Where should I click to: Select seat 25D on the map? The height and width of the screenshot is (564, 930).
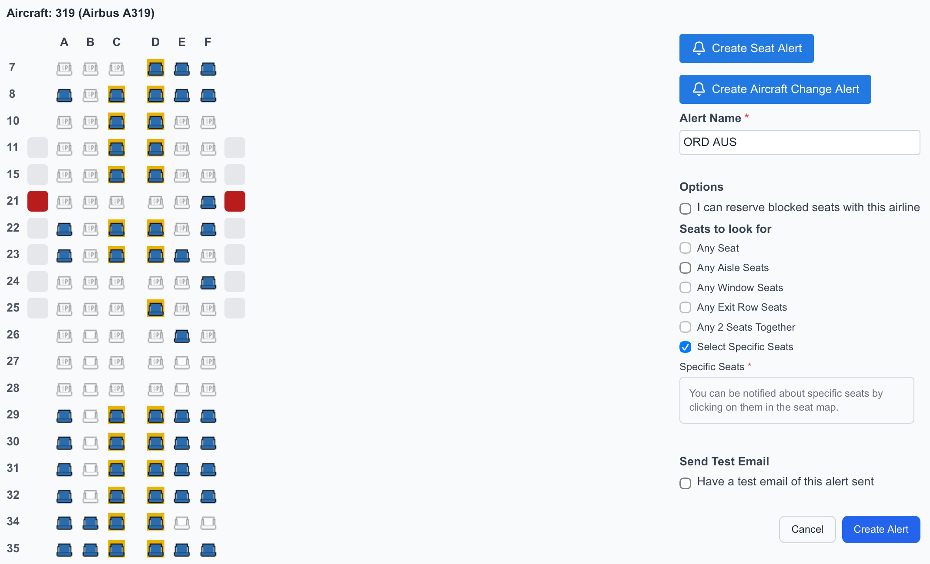(x=155, y=309)
